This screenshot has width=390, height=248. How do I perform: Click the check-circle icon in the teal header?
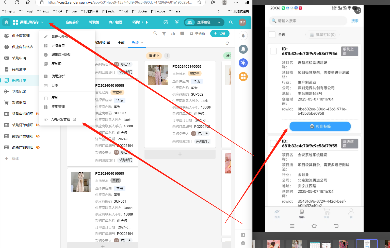166,22
